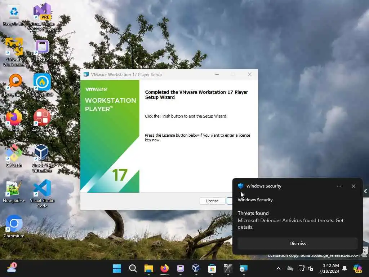Viewport: 369px width, 277px height.
Task: Select the Firefox desktop shortcut
Action: tap(14, 120)
